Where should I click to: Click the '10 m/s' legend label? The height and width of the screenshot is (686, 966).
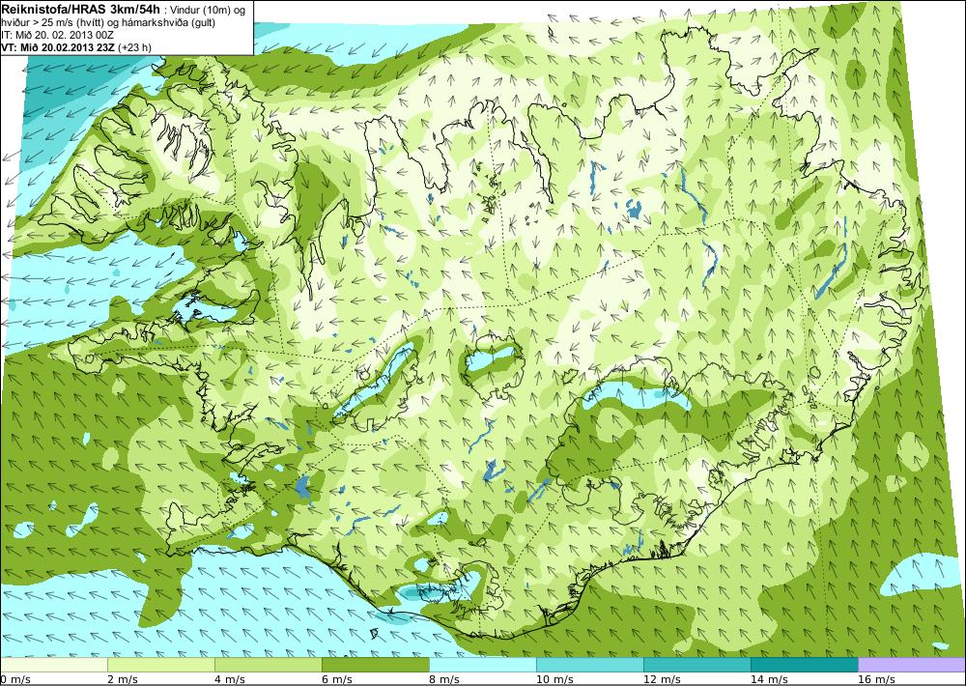(x=554, y=679)
